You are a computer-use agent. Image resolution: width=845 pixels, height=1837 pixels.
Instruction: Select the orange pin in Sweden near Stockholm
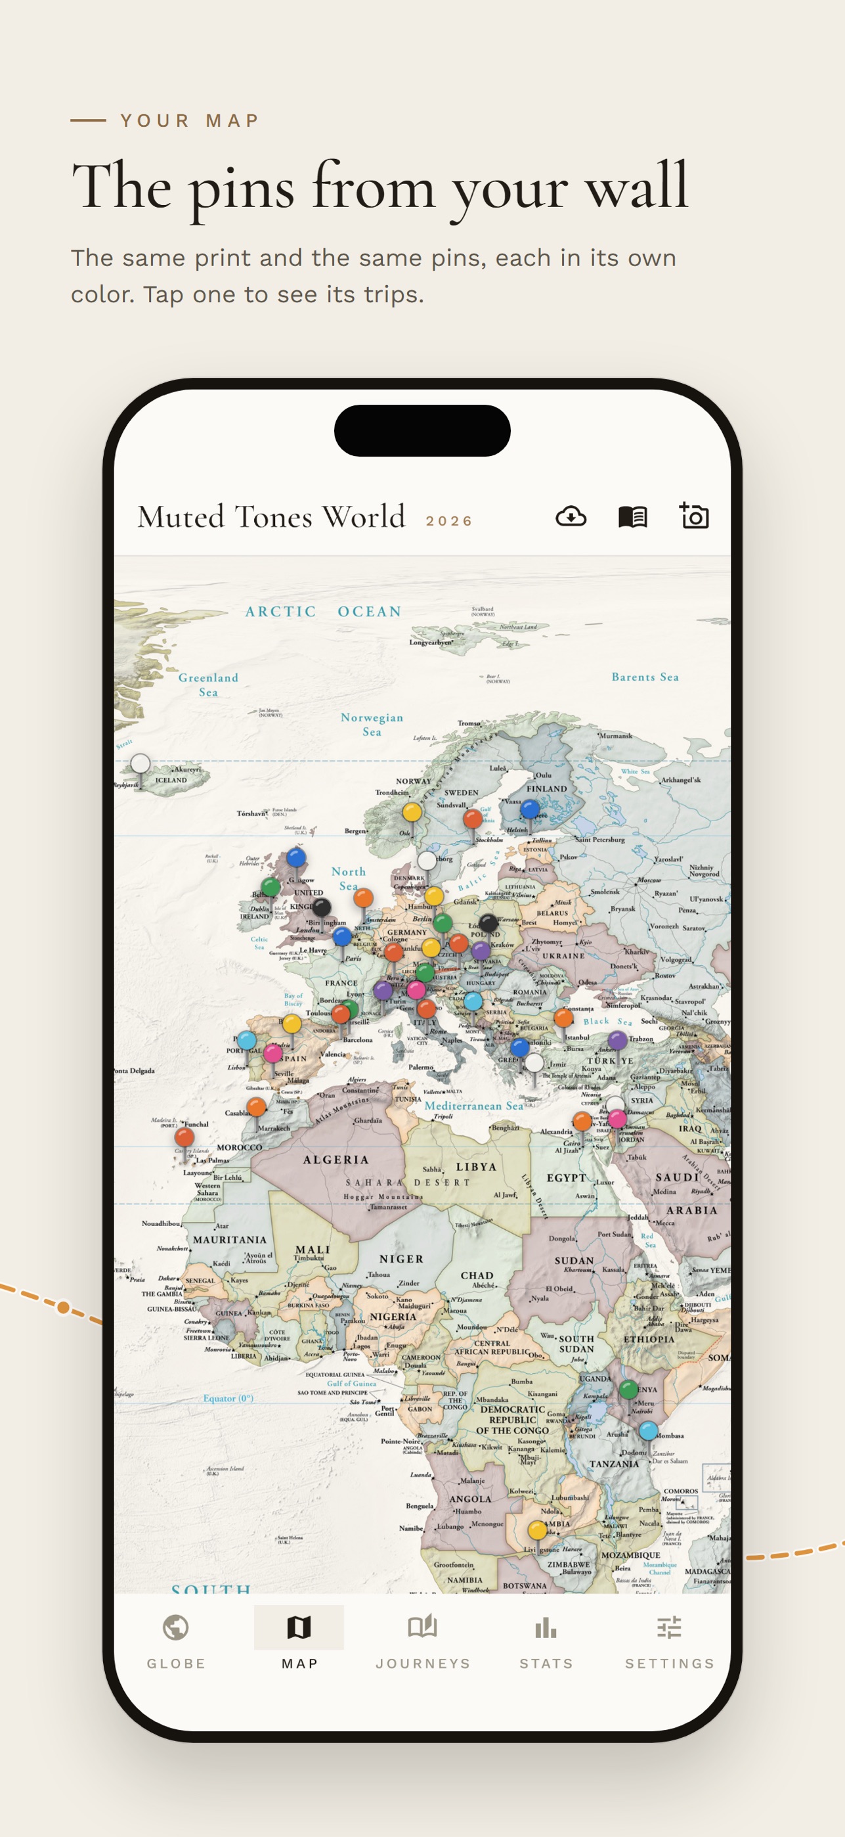pyautogui.click(x=472, y=819)
